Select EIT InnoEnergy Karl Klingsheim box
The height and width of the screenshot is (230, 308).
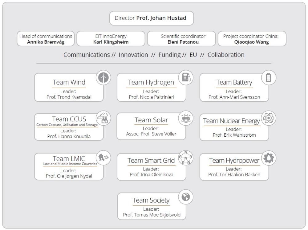pos(110,39)
